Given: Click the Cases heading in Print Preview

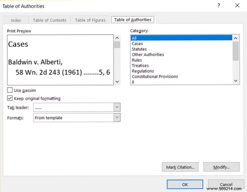Looking at the screenshot, I should (18, 44).
